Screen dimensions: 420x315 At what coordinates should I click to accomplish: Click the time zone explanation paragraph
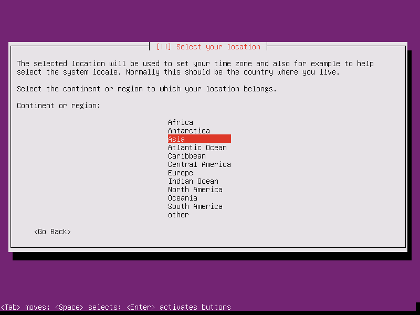[x=195, y=68]
